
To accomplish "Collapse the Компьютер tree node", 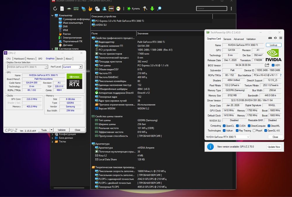I will pyautogui.click(x=52, y=15).
